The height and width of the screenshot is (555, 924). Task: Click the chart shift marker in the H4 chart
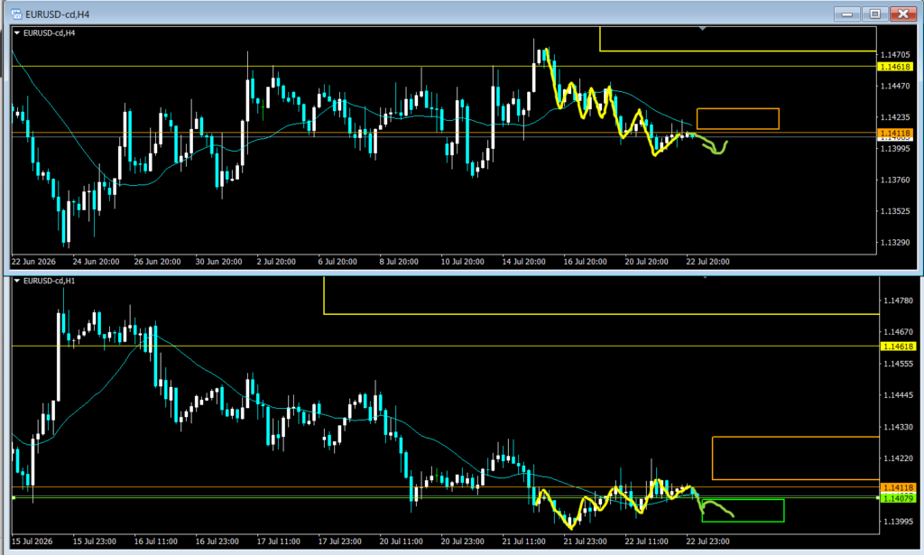pyautogui.click(x=702, y=28)
